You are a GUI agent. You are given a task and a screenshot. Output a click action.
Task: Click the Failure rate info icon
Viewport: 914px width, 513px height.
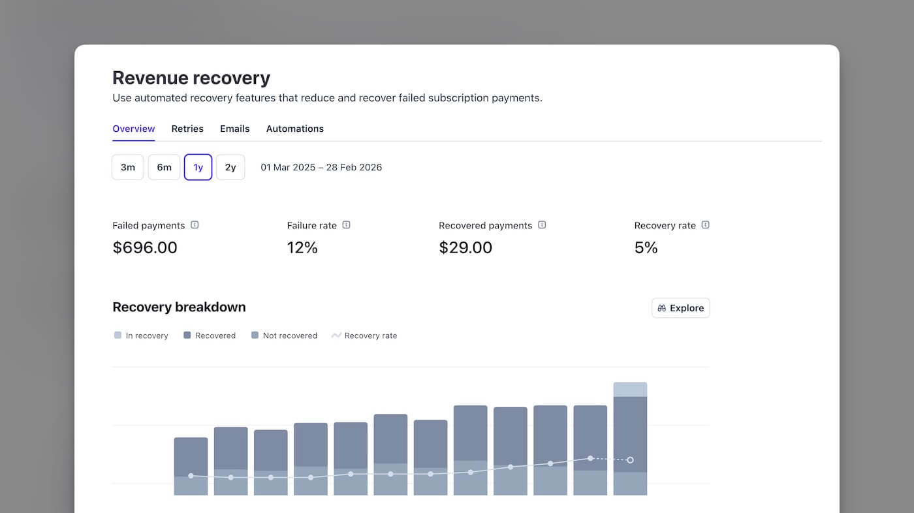point(347,225)
